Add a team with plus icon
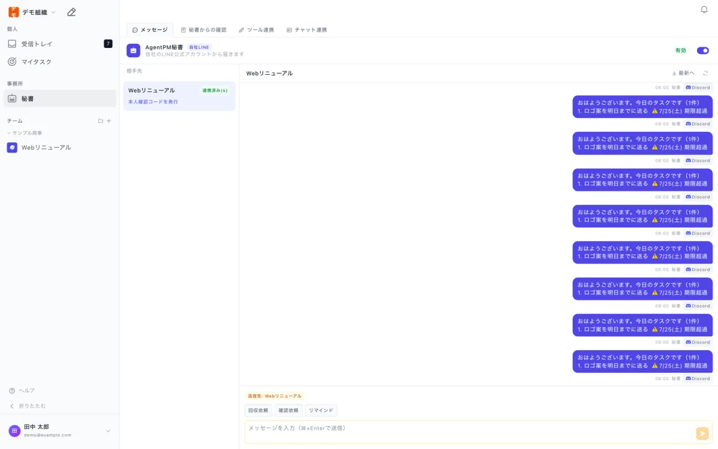The height and width of the screenshot is (449, 718). pyautogui.click(x=109, y=121)
